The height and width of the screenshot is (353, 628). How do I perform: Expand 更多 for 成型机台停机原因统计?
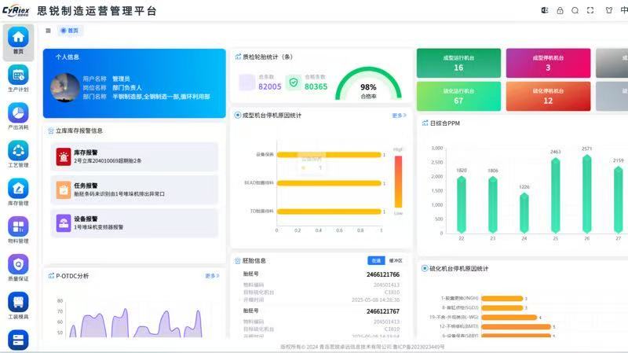tap(399, 116)
